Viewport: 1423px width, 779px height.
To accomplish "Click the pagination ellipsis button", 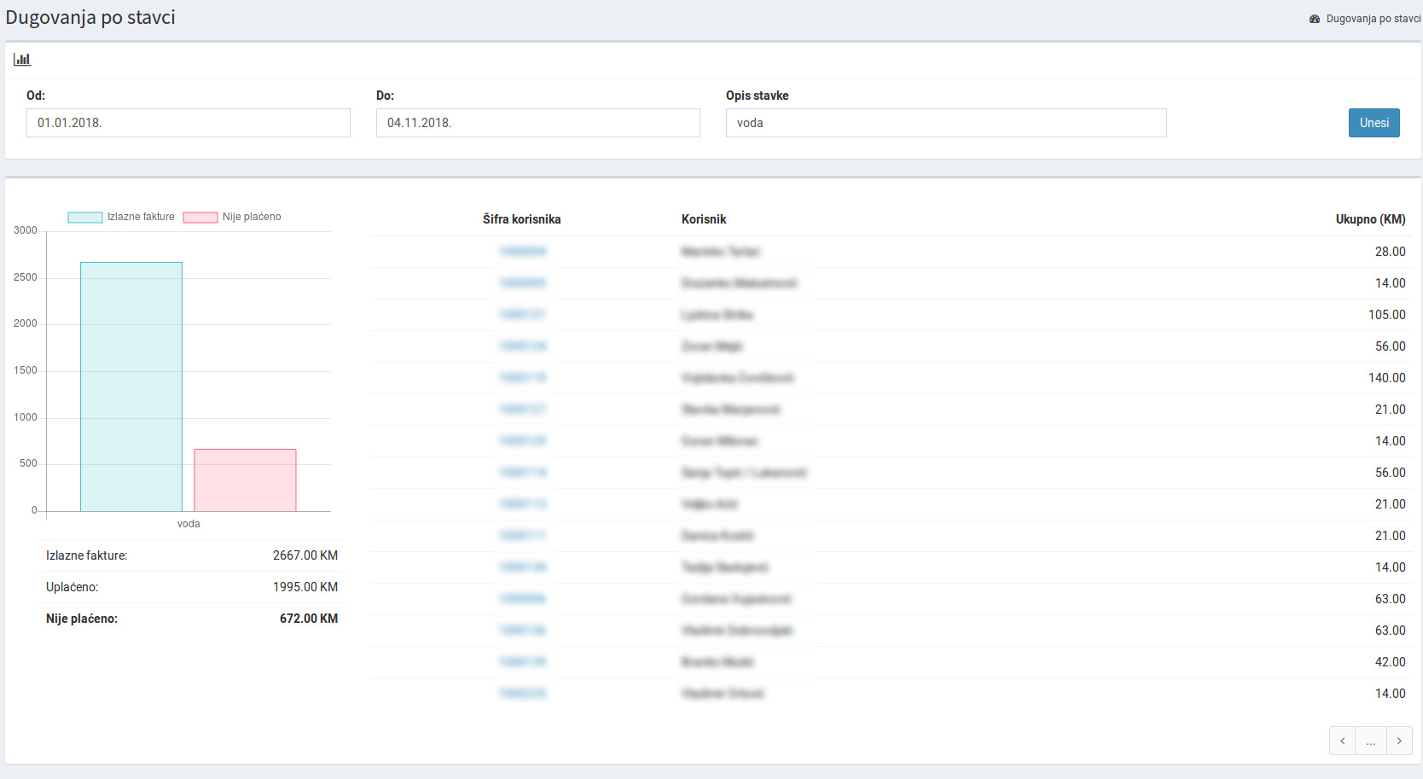I will point(1370,741).
